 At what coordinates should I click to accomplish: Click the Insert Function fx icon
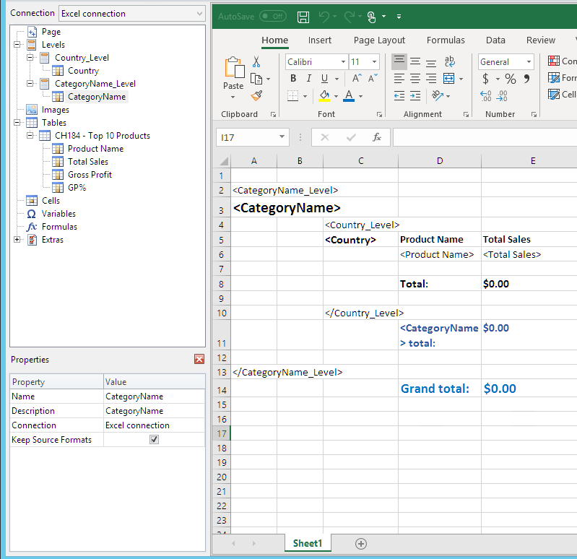point(376,137)
